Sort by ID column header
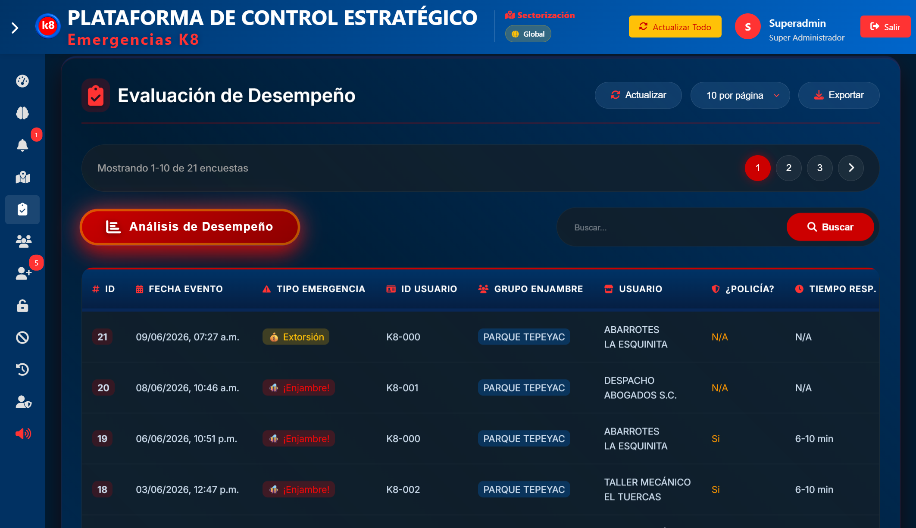Image resolution: width=916 pixels, height=528 pixels. [x=103, y=289]
